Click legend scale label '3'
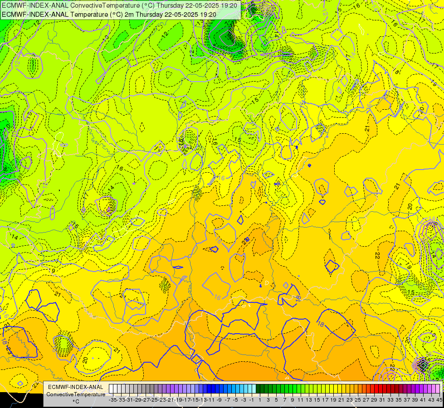 (x=268, y=400)
